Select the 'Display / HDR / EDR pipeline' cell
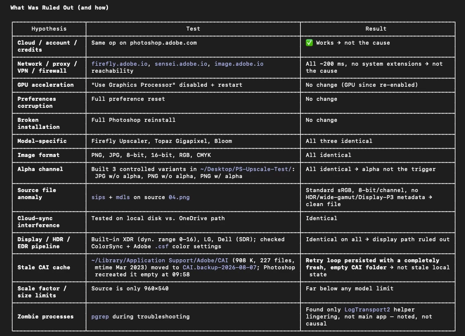 (49, 243)
